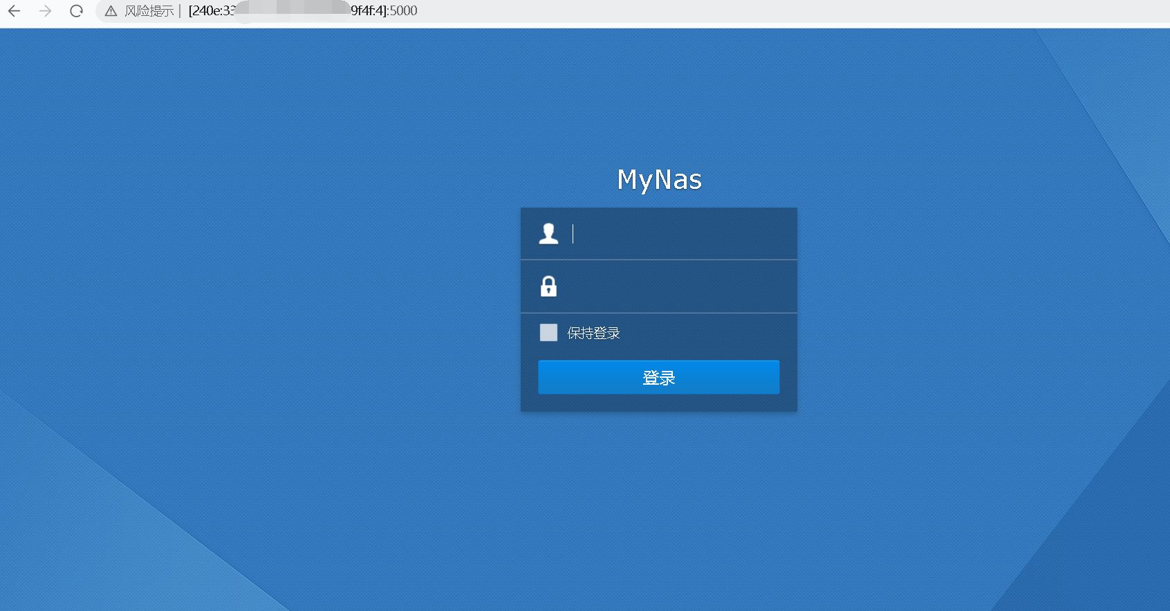This screenshot has width=1170, height=611.
Task: Click the port number 5000 in the URL
Action: click(403, 11)
